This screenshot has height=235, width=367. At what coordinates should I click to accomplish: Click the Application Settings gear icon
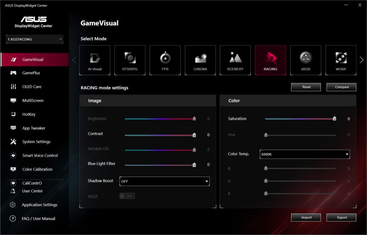13,205
